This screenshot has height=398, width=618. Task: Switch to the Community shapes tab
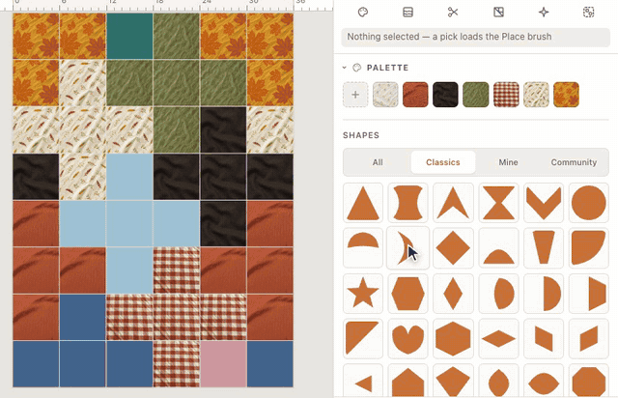tap(574, 162)
